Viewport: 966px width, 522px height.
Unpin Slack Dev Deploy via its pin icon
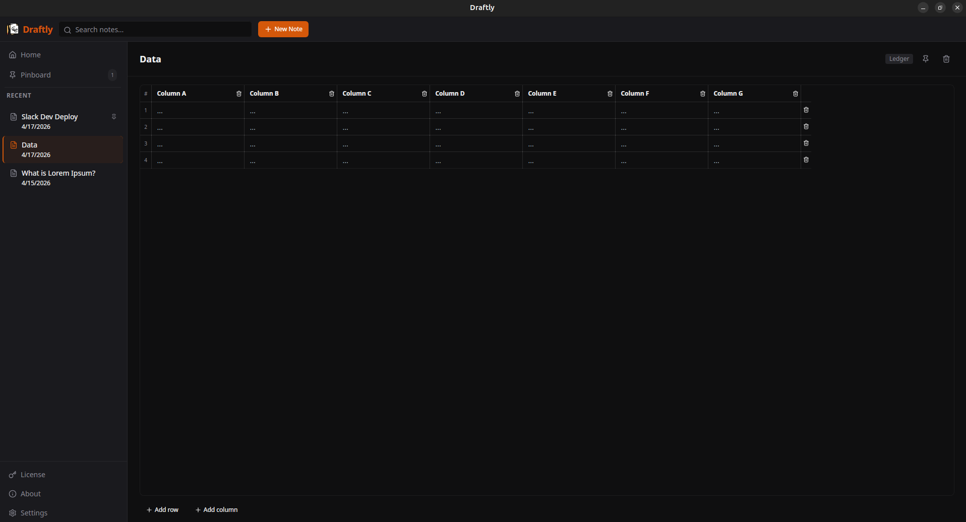[114, 117]
